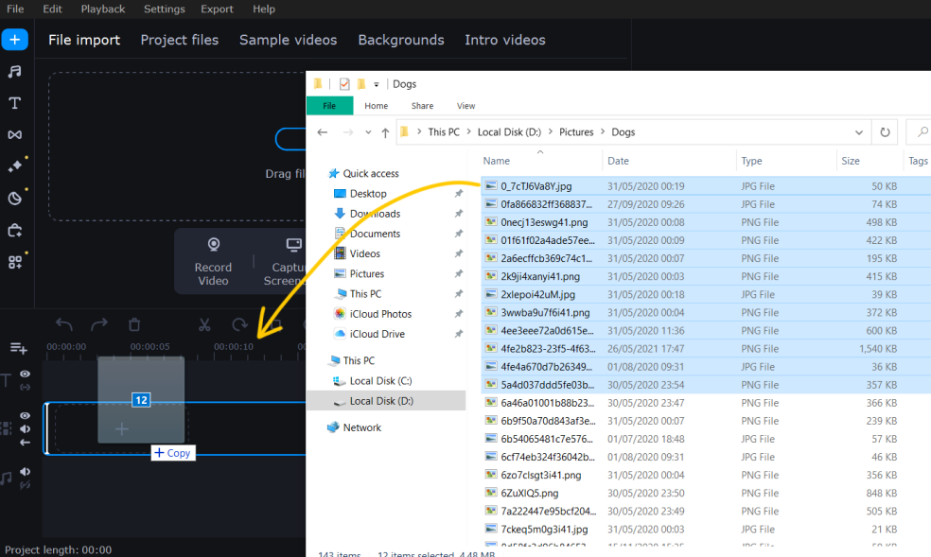
Task: Click Explorer Back arrow button
Action: click(x=323, y=132)
